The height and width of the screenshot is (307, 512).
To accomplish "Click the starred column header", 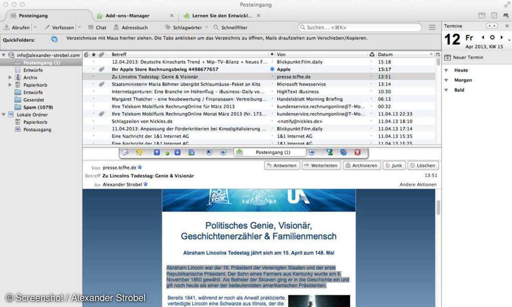I will [x=94, y=55].
